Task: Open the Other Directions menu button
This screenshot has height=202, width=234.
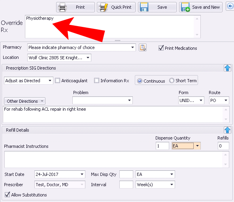Action: pyautogui.click(x=25, y=101)
